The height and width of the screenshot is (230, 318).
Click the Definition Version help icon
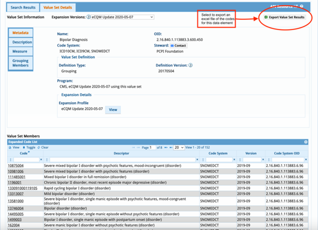point(191,65)
